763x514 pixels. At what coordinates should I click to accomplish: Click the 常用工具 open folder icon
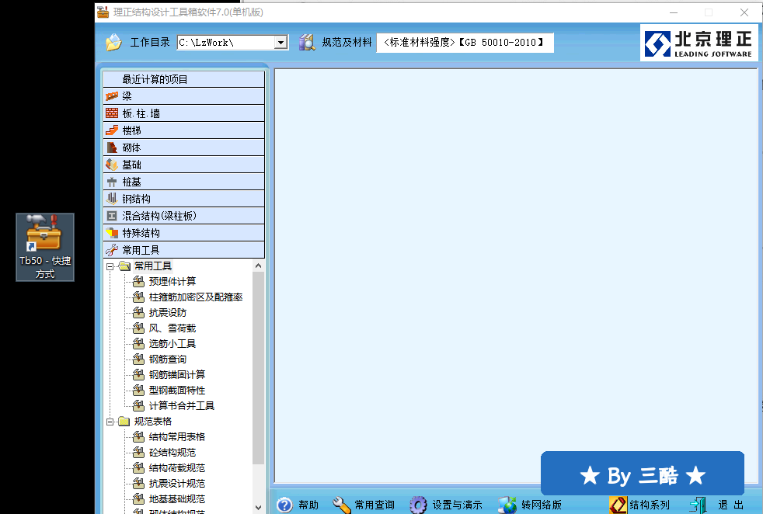[124, 266]
